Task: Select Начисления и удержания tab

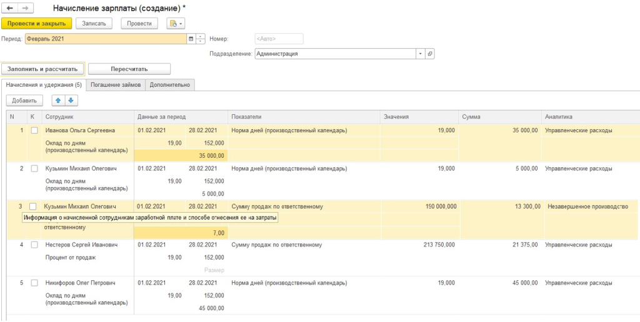Action: click(x=44, y=85)
